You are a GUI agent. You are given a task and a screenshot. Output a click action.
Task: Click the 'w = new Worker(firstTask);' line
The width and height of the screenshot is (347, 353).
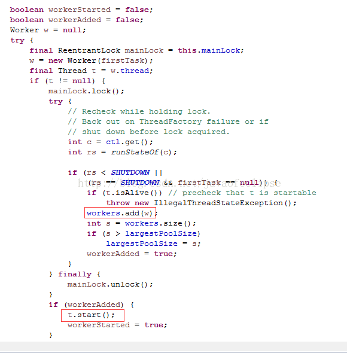91,60
